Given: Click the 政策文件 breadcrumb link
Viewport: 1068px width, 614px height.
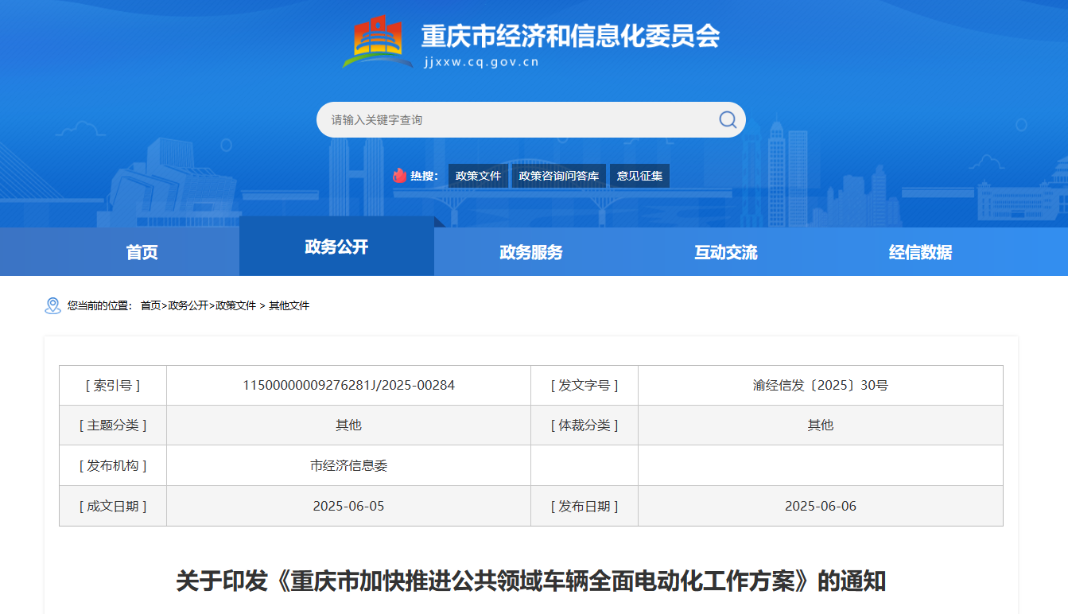Looking at the screenshot, I should [x=235, y=305].
